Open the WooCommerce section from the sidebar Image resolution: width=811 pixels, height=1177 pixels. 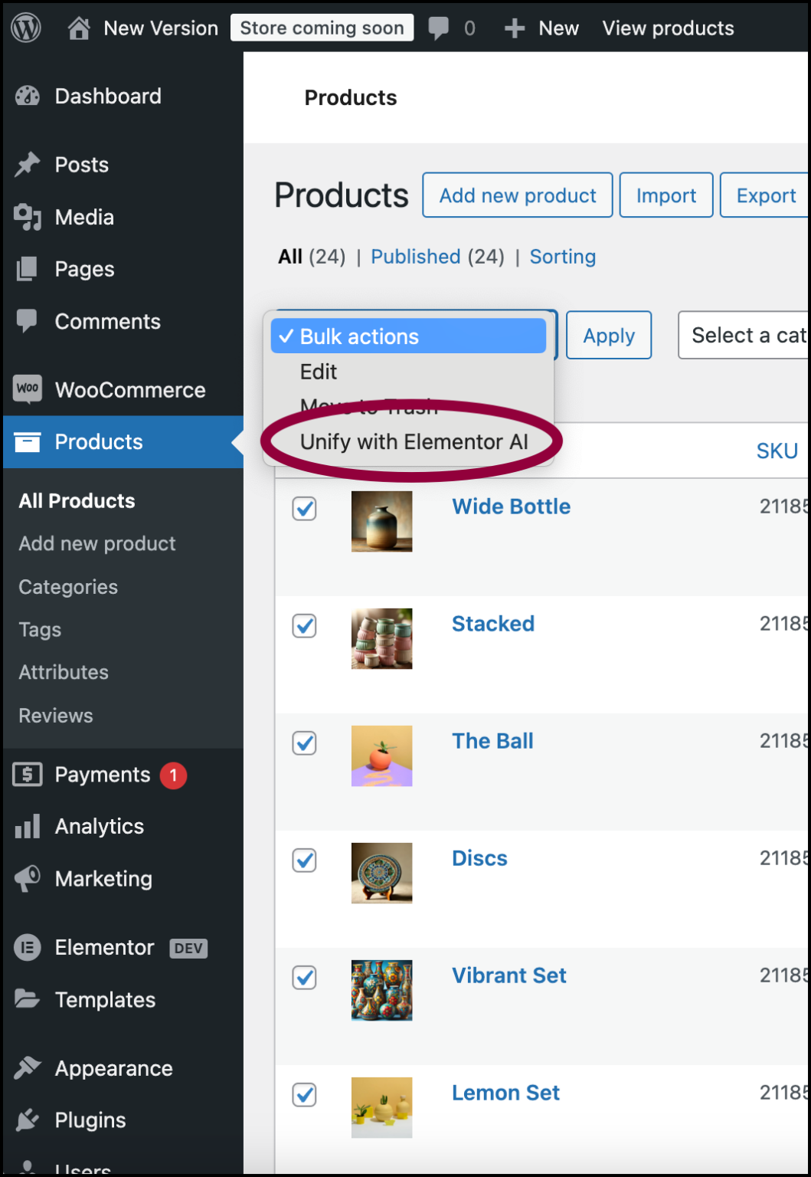coord(28,389)
